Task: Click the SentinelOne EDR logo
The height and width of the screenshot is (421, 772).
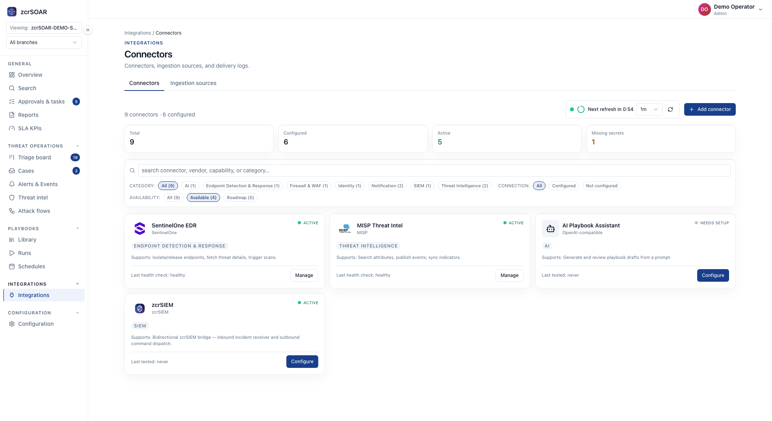Action: click(140, 229)
